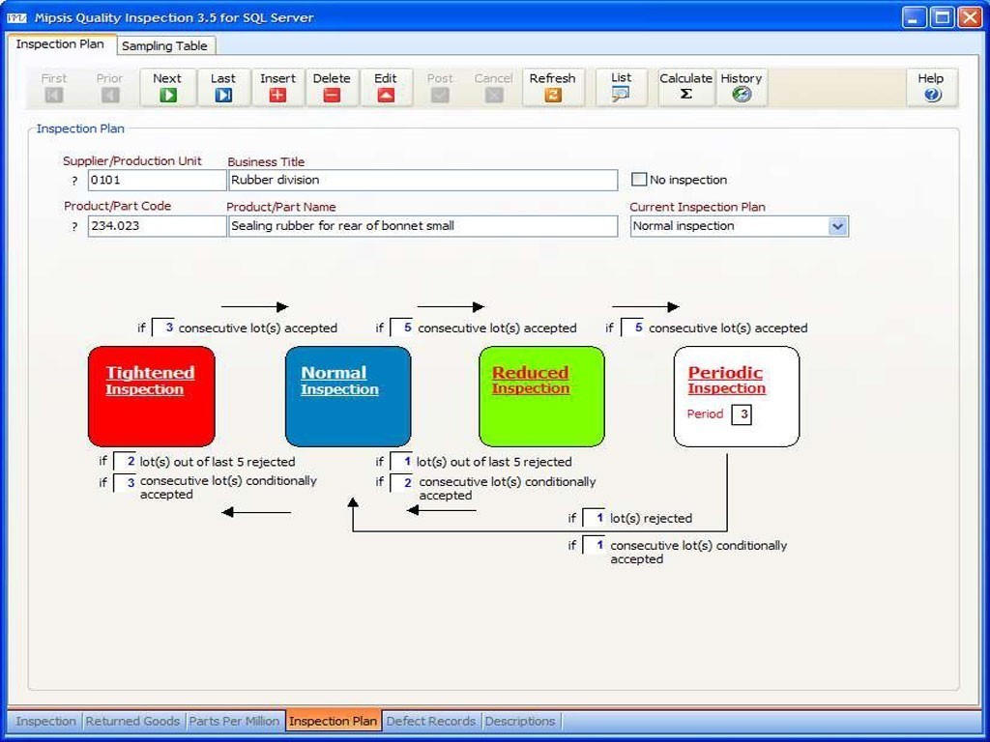Click the Product/Part Name input field

[422, 226]
